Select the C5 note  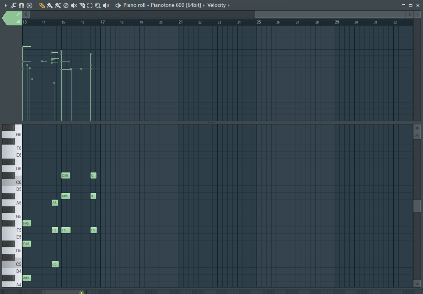55,264
